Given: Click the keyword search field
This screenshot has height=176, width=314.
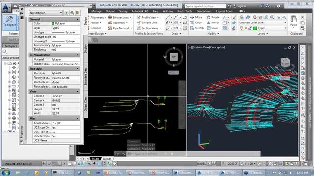Looking at the screenshot, I should (x=206, y=6).
